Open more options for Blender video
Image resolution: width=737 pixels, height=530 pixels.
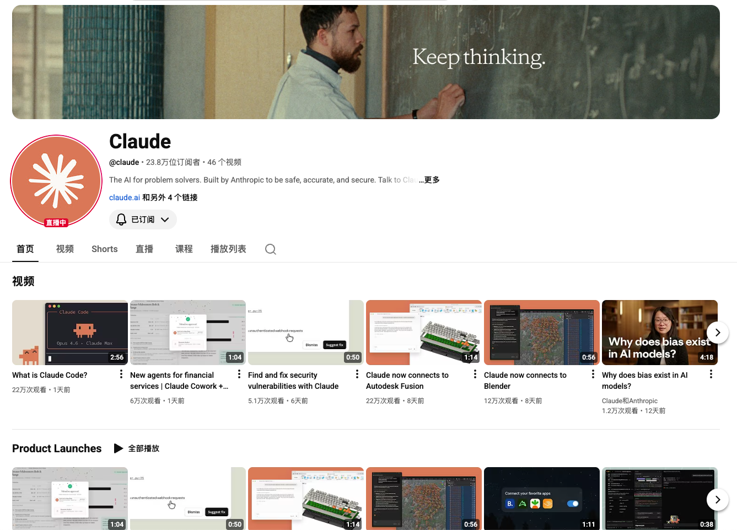coord(593,374)
